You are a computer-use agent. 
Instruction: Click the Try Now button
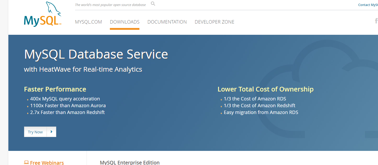40,132
